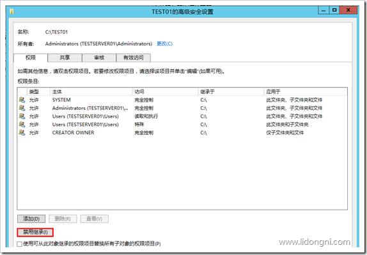Click the user icon in the Administrators row
The width and height of the screenshot is (367, 255).
22,108
